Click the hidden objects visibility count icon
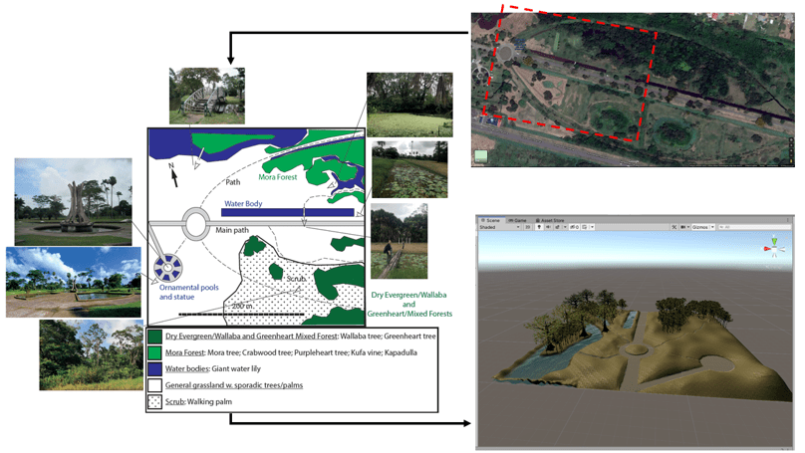805x453 pixels. (575, 227)
